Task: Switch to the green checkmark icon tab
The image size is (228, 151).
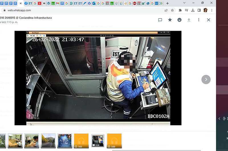Action: click(x=143, y=3)
